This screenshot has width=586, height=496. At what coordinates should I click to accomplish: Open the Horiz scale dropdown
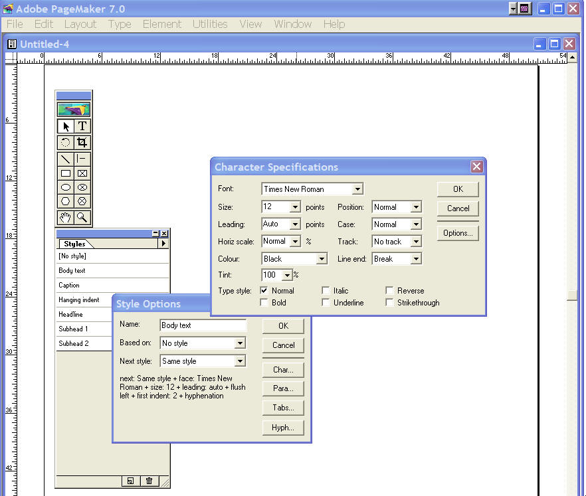click(295, 241)
